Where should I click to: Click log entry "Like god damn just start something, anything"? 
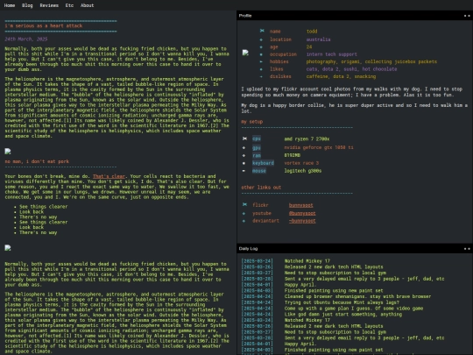pos(343,315)
